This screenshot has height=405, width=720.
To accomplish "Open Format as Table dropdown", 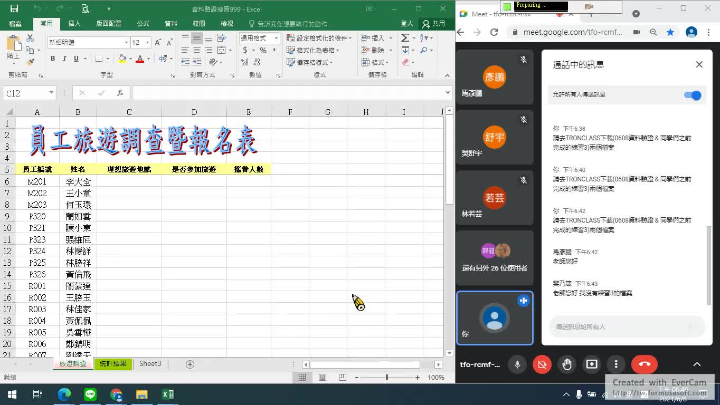I will point(313,50).
